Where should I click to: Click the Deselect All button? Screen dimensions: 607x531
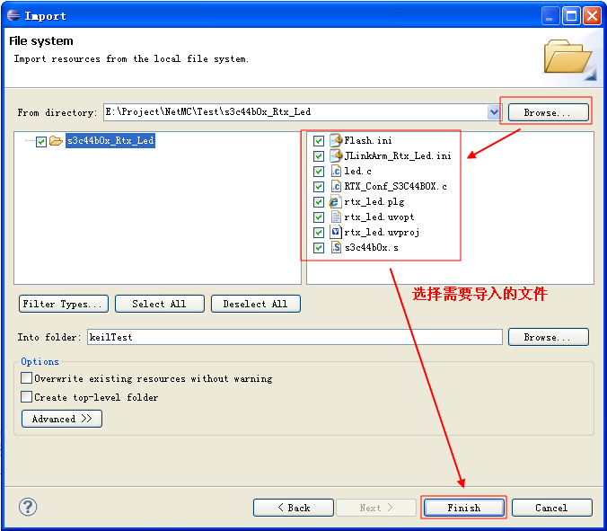point(256,304)
